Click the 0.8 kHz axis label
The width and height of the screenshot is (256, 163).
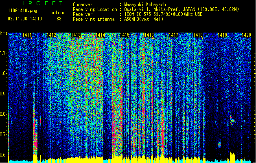4,114
